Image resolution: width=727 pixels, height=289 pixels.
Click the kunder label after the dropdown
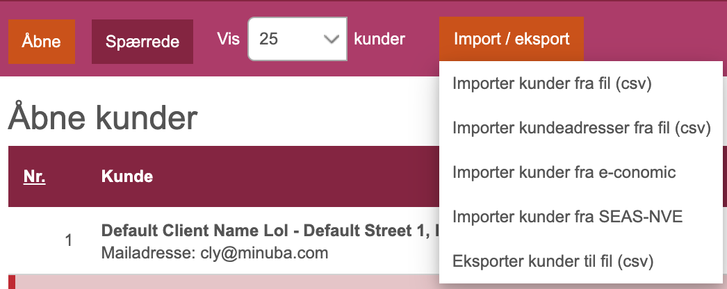point(379,39)
